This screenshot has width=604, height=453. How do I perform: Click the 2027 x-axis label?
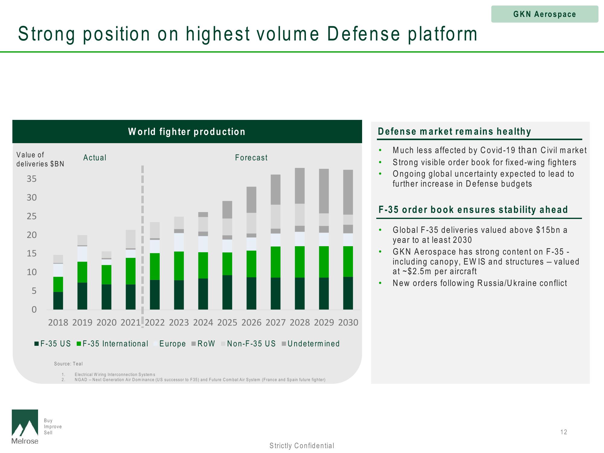pyautogui.click(x=275, y=323)
